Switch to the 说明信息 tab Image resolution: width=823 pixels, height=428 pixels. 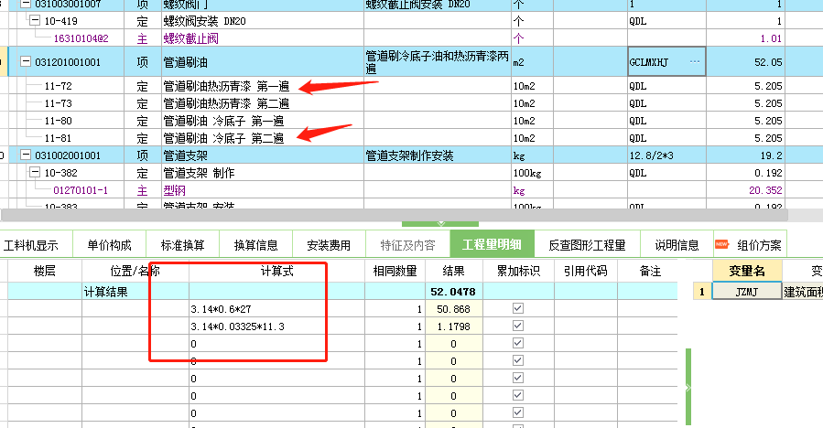677,245
